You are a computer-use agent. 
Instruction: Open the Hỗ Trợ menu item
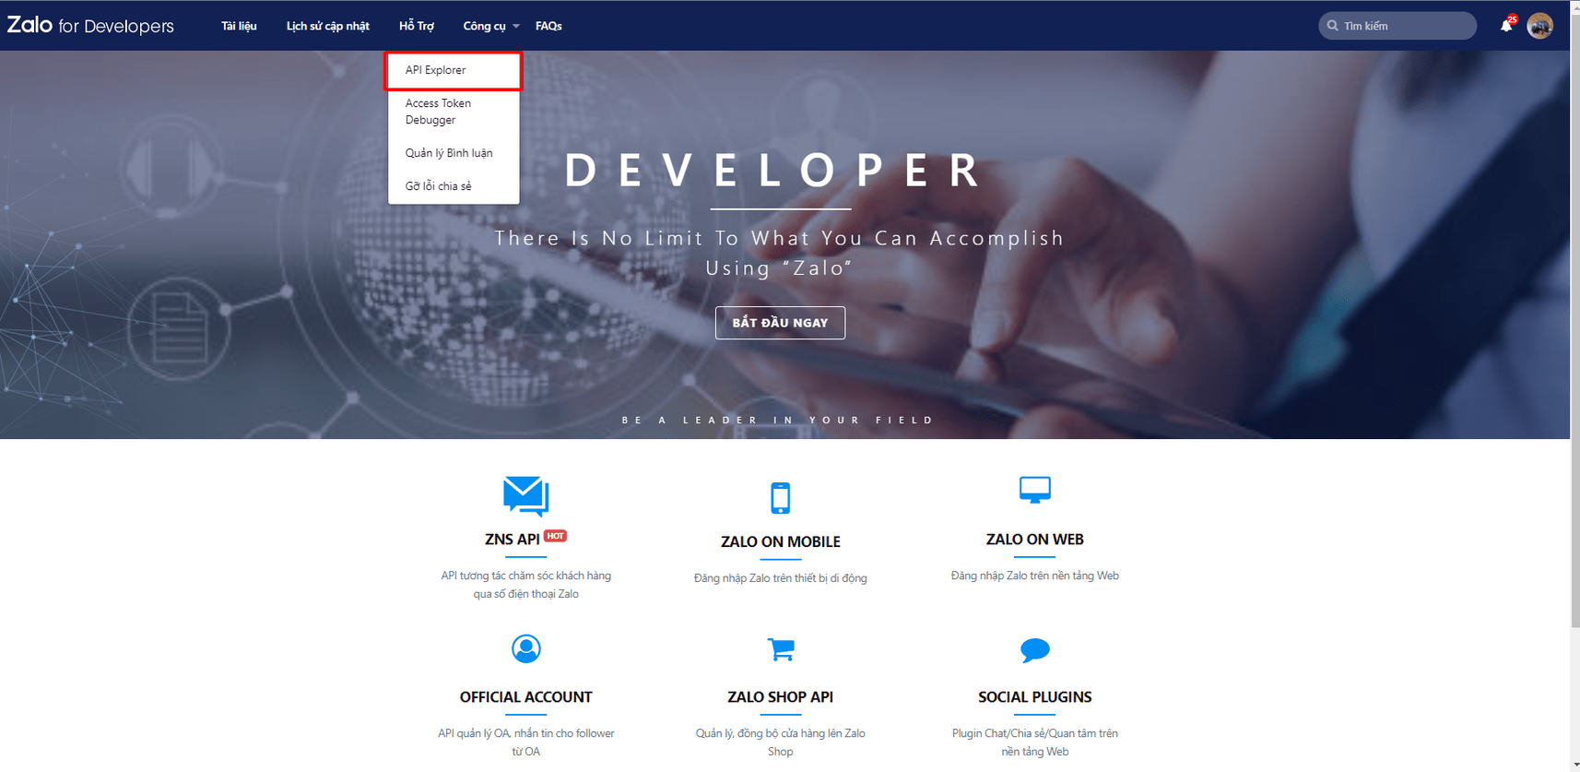tap(417, 26)
